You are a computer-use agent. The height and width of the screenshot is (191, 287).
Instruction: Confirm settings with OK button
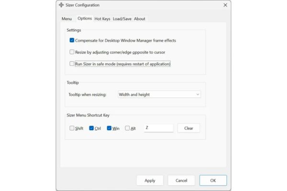213,180
